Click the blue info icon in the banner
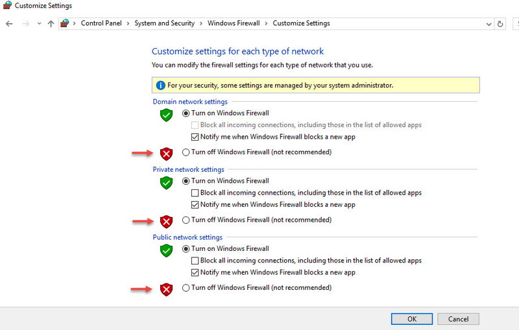The height and width of the screenshot is (330, 519). click(160, 86)
